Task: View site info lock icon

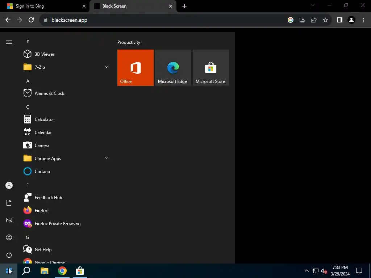Action: click(46, 20)
